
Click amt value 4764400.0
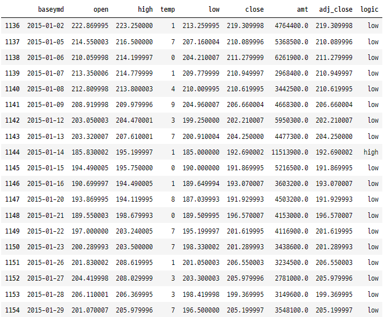[292, 25]
